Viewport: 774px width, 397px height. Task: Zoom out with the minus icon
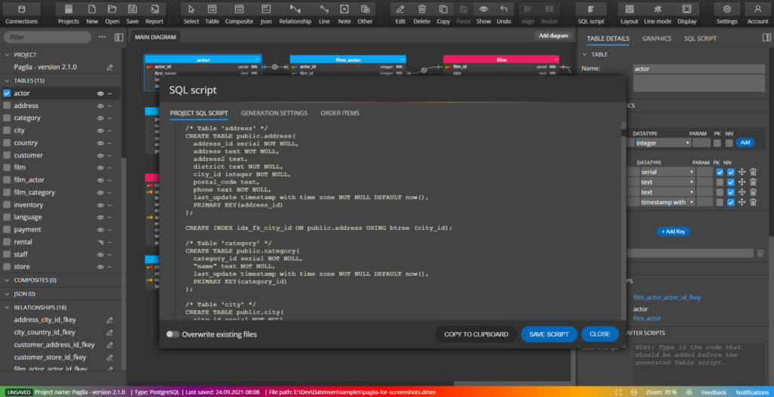click(x=634, y=392)
